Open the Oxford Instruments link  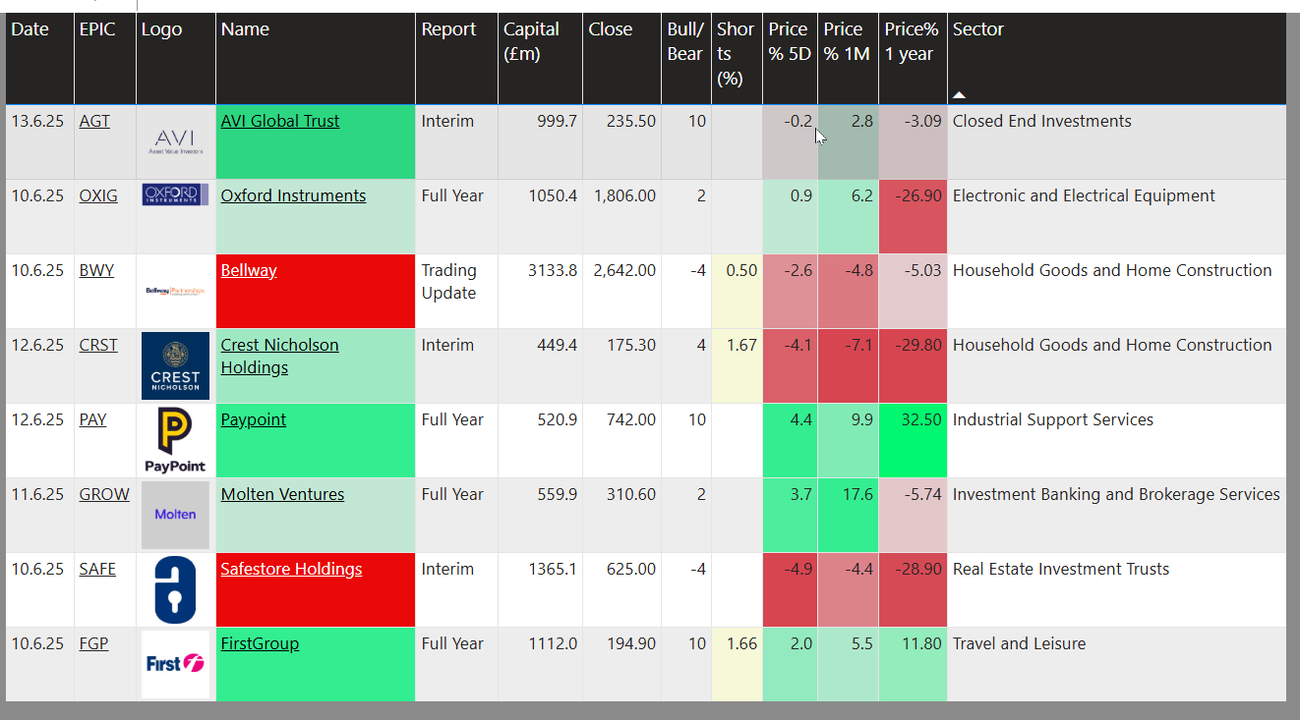click(293, 195)
